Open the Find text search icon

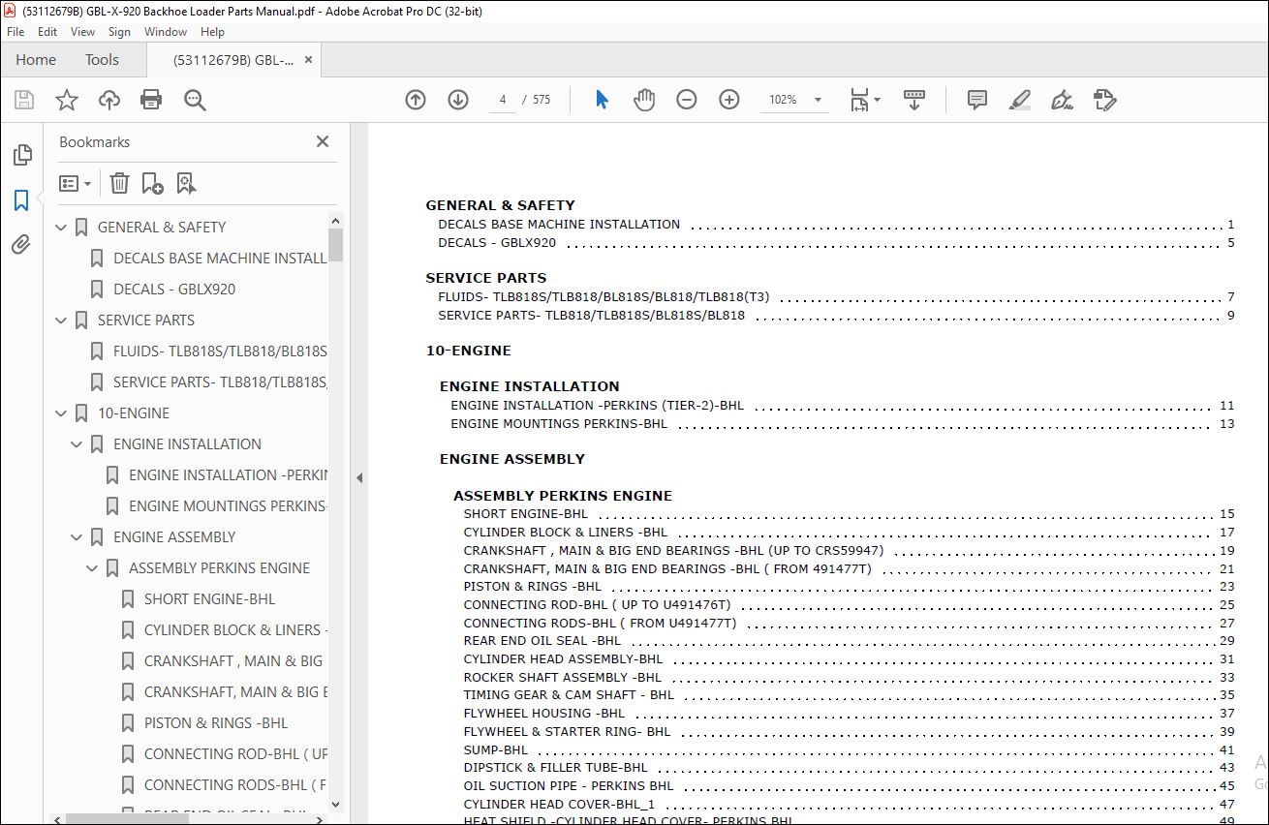[195, 100]
